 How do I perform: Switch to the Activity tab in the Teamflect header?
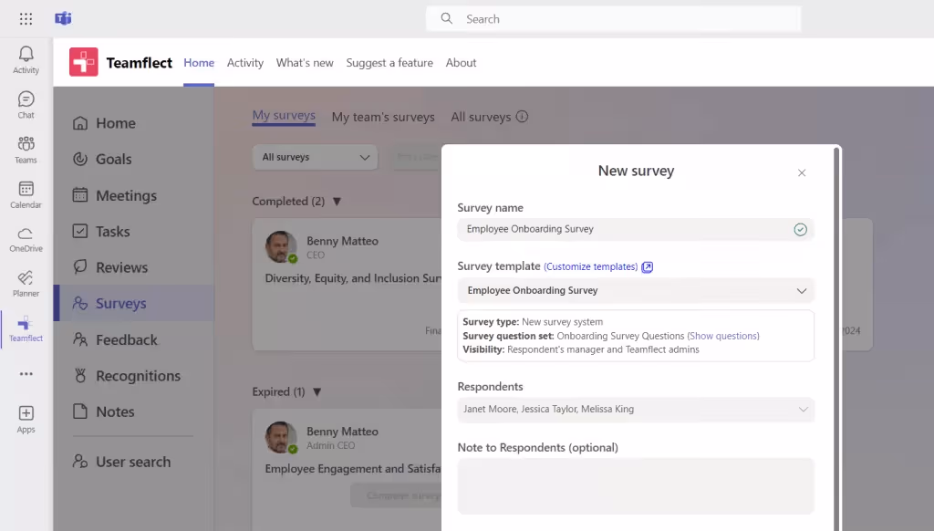244,63
